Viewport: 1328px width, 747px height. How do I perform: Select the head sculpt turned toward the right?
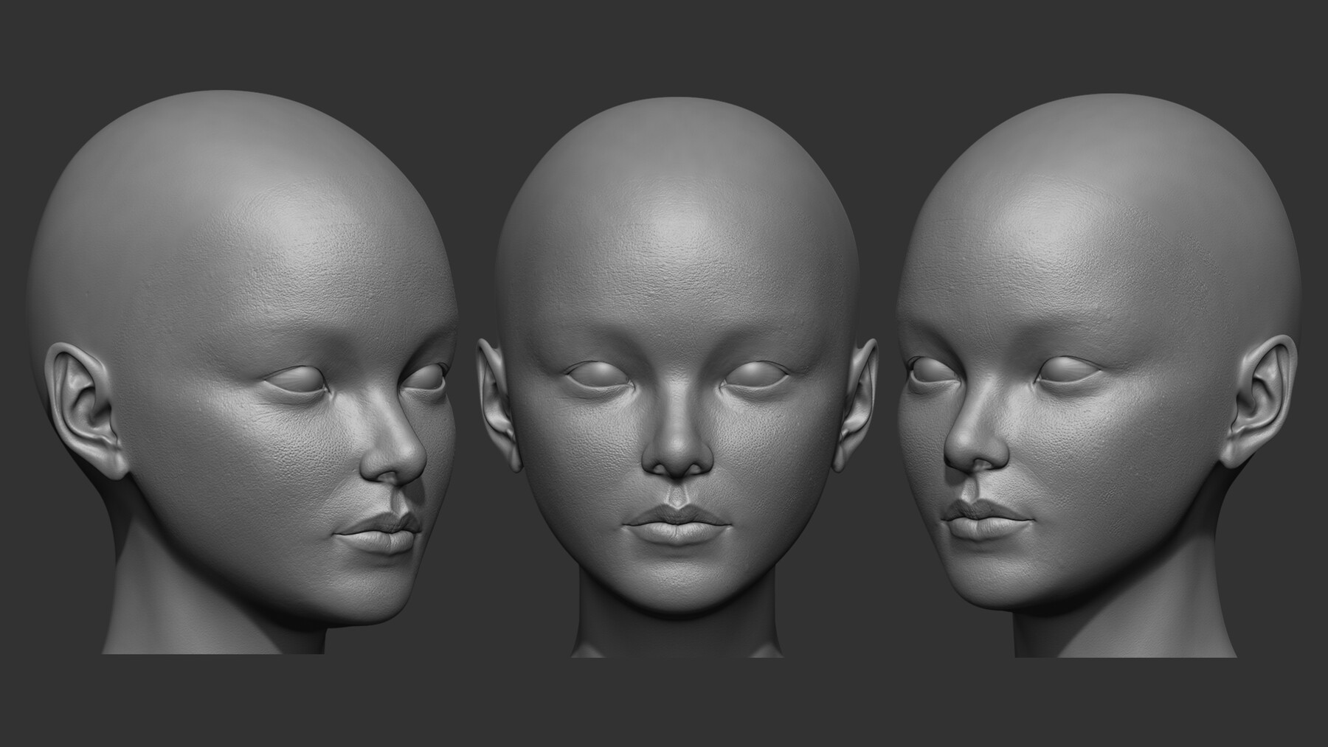point(243,372)
